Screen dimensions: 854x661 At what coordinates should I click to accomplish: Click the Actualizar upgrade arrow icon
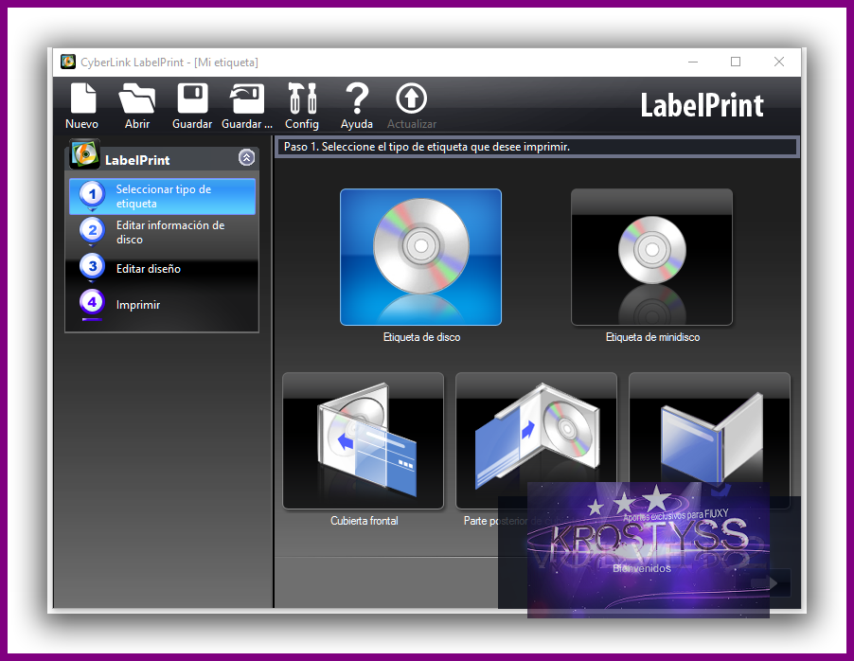coord(411,106)
